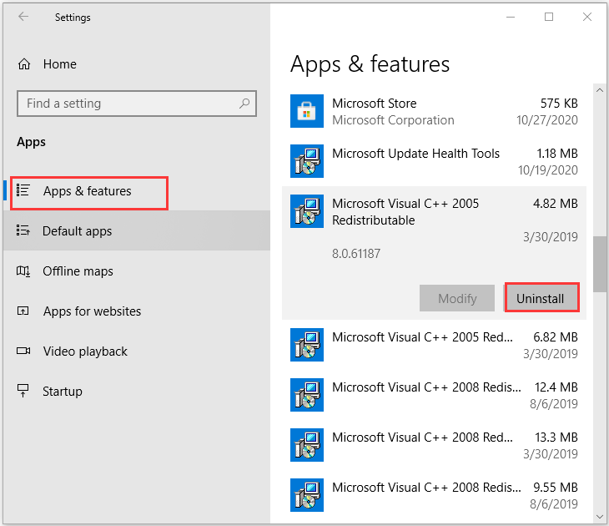Close the Settings window
609x526 pixels.
point(586,17)
